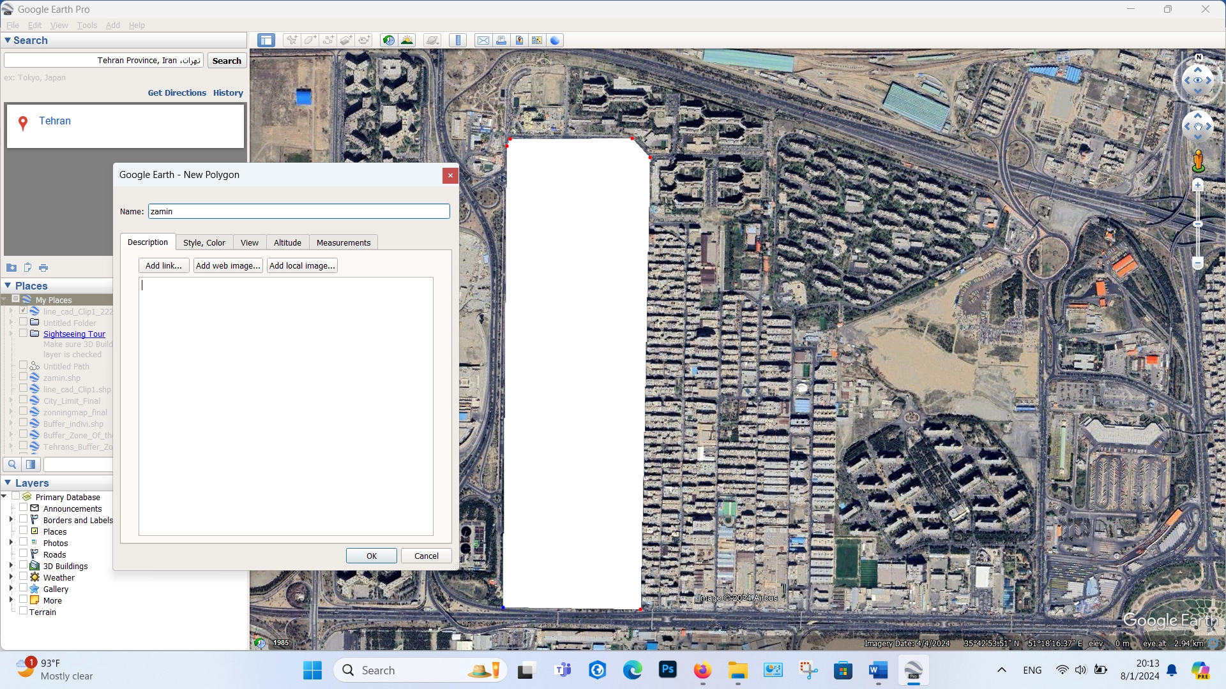
Task: Toggle the line_cad_Clip1_222 layer checkbox
Action: point(23,311)
